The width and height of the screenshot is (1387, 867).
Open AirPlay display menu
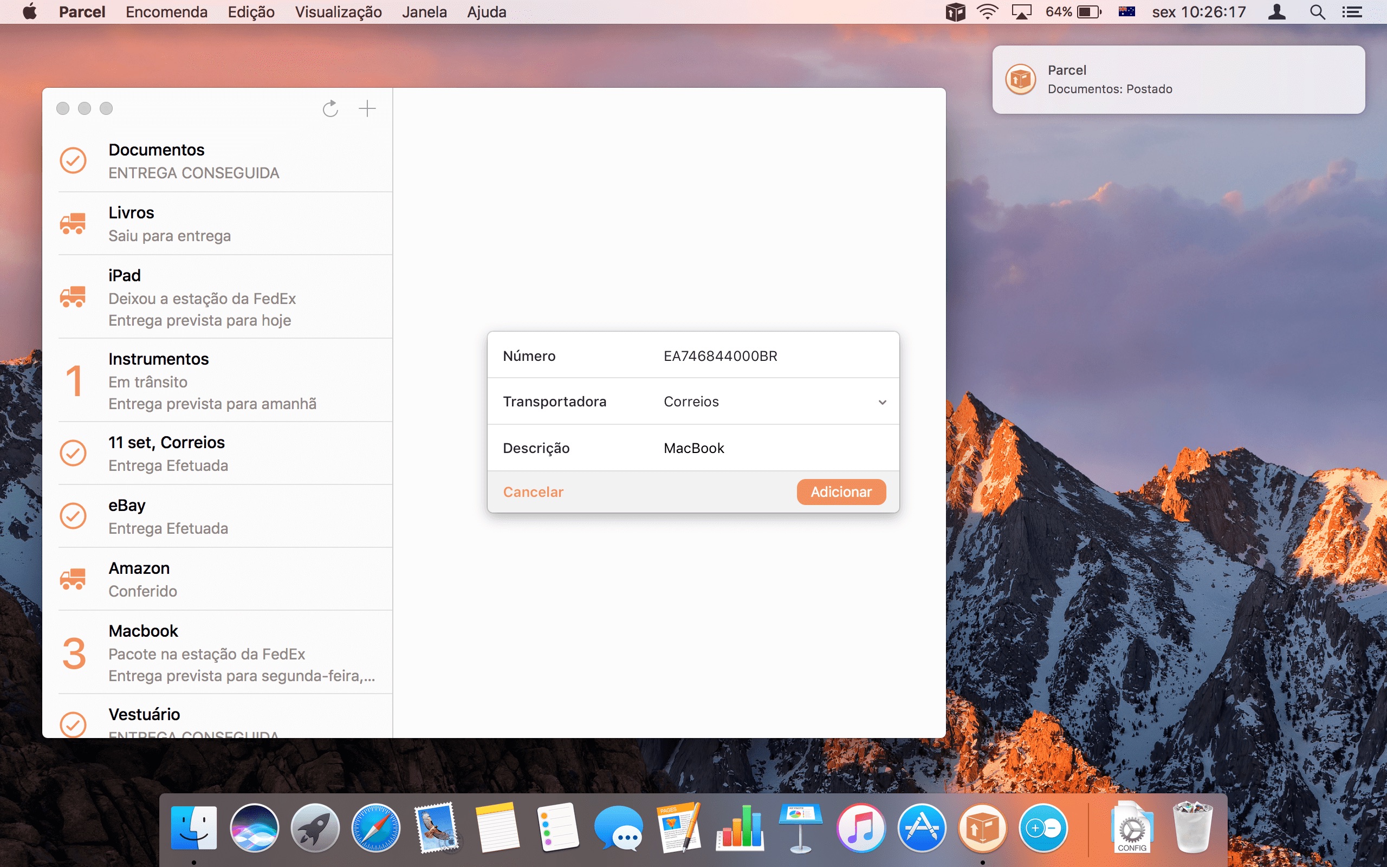[x=1021, y=12]
